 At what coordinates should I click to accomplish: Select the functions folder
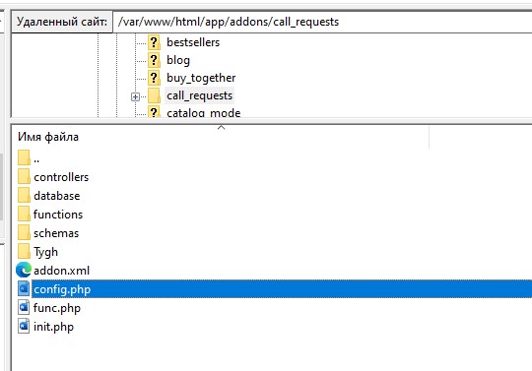(x=58, y=215)
